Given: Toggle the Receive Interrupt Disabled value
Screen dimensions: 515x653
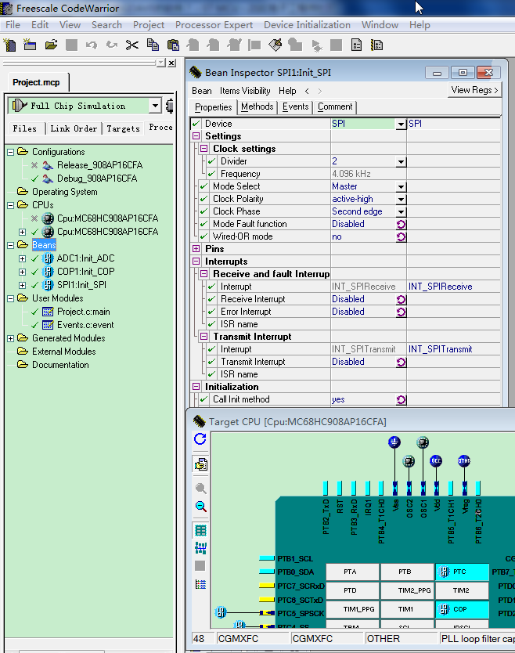Looking at the screenshot, I should click(401, 299).
